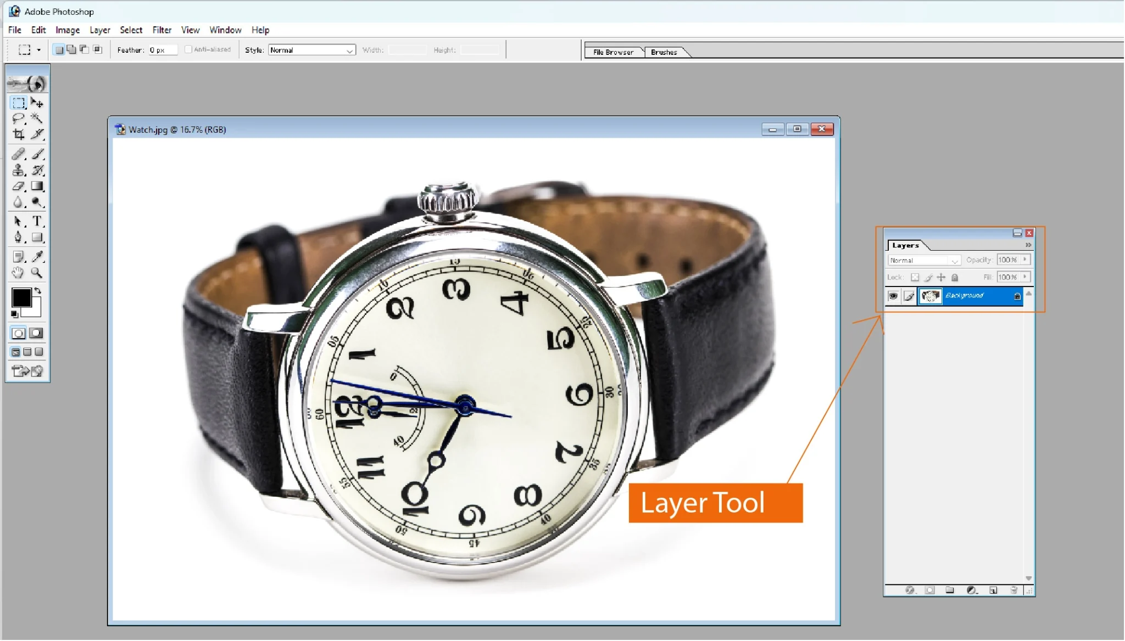
Task: Switch to the File Browser tab
Action: (x=613, y=52)
